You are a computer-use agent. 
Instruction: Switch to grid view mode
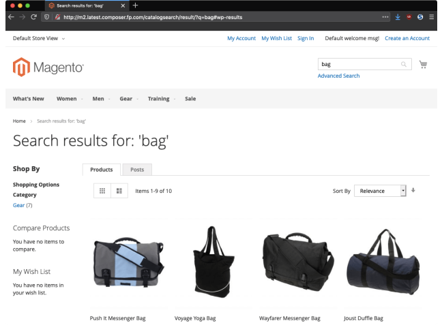click(x=102, y=191)
